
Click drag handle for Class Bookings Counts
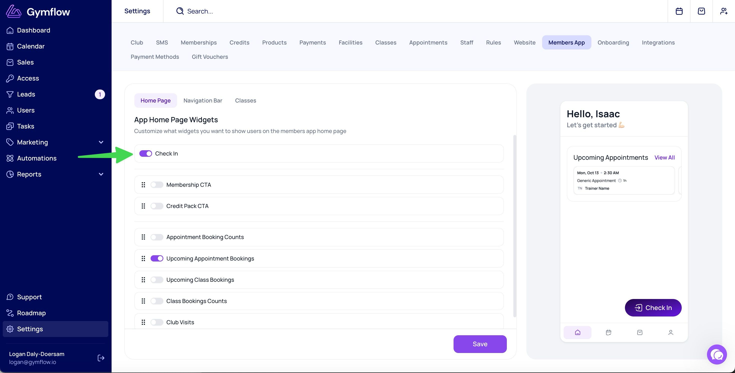click(143, 301)
